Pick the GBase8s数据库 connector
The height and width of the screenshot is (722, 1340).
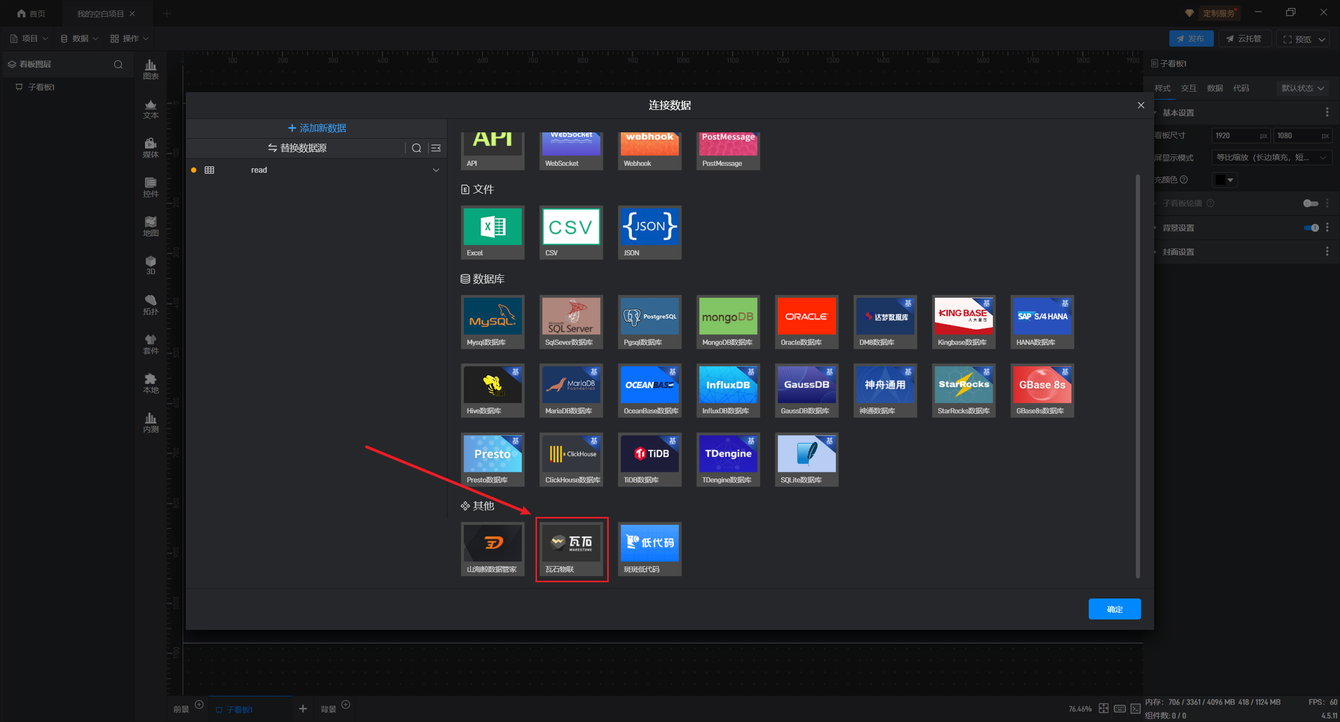1042,390
